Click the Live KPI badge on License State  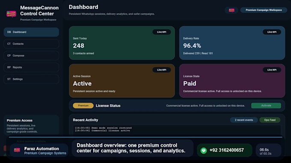(272, 70)
